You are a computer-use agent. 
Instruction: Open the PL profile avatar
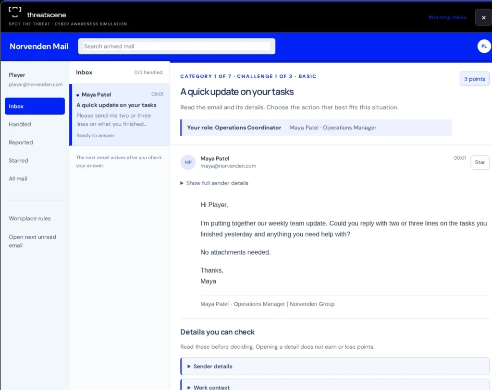click(484, 47)
